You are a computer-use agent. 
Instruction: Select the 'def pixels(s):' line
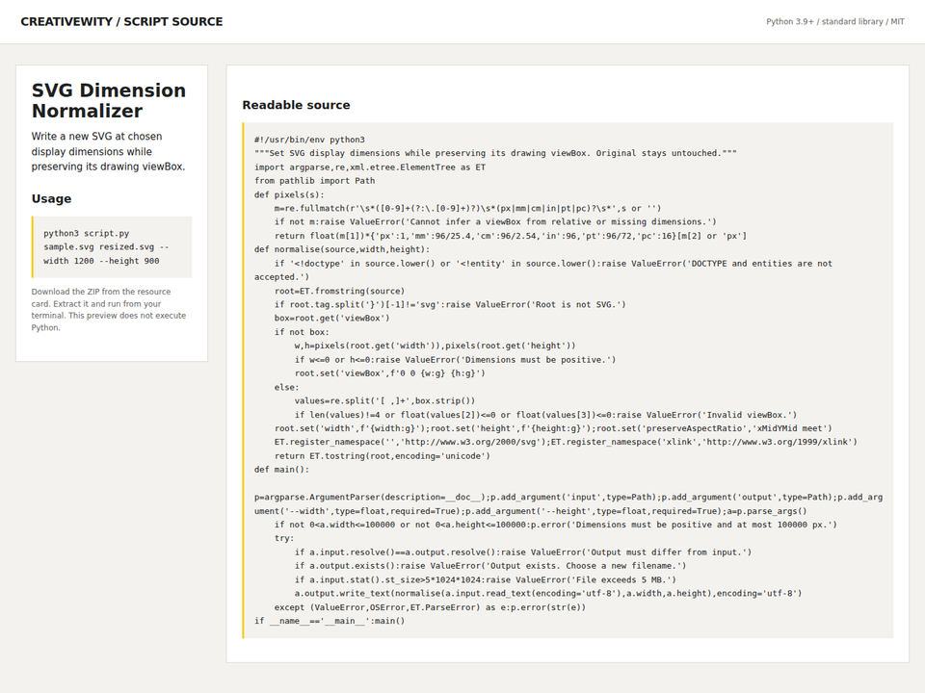click(289, 194)
